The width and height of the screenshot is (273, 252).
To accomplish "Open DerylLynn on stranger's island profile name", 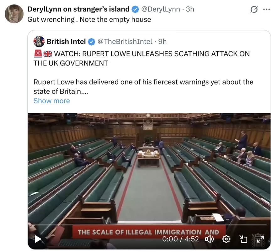I will coord(78,9).
